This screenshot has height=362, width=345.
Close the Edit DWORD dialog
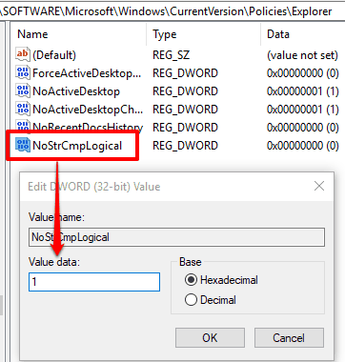319,186
